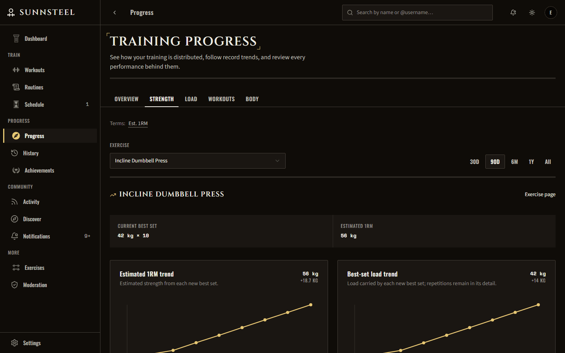Image resolution: width=565 pixels, height=353 pixels.
Task: Click the Routines scroll icon
Action: [x=16, y=87]
